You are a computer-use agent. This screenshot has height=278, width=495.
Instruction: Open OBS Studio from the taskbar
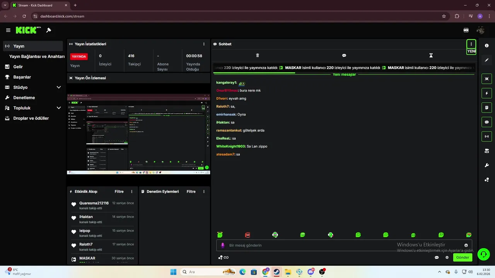click(322, 272)
